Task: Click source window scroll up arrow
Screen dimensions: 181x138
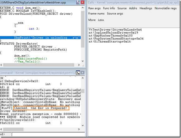Action: click(x=83, y=8)
